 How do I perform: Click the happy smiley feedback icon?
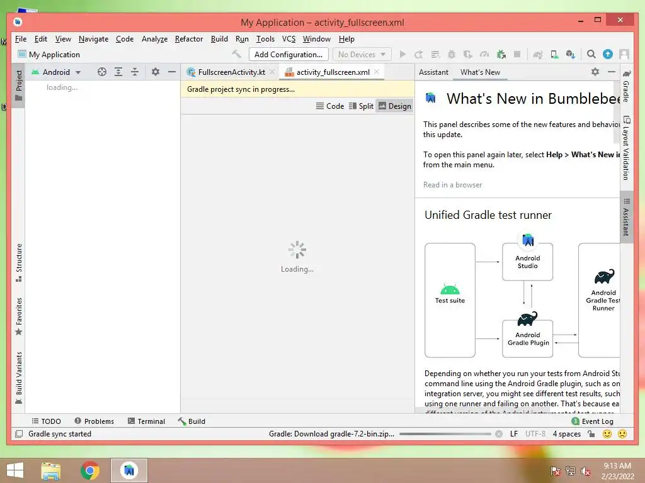[607, 434]
